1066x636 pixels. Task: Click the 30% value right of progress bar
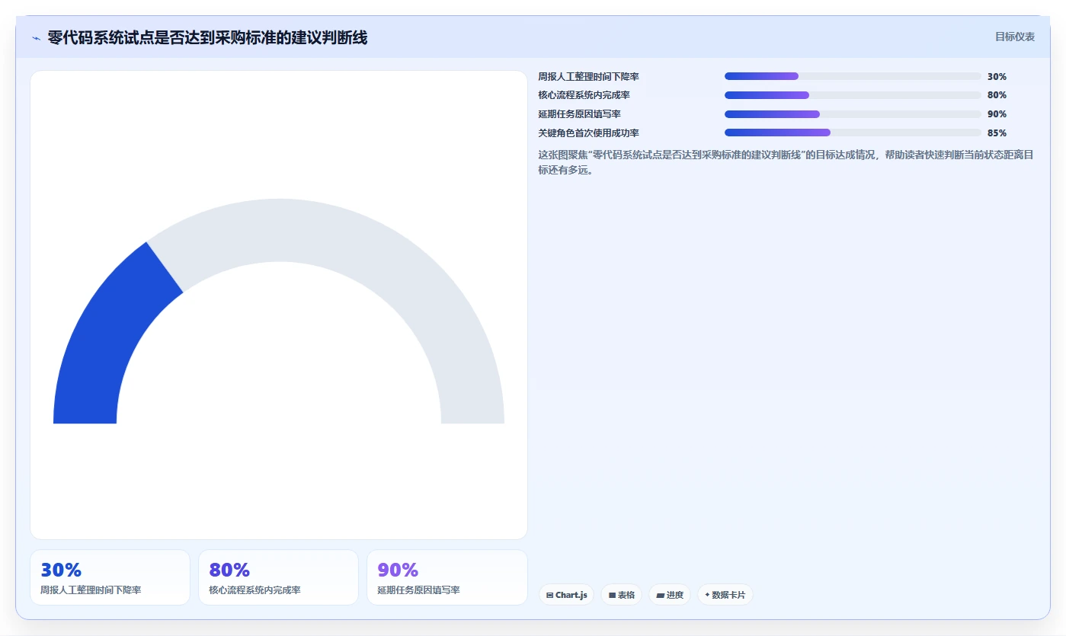tap(997, 77)
